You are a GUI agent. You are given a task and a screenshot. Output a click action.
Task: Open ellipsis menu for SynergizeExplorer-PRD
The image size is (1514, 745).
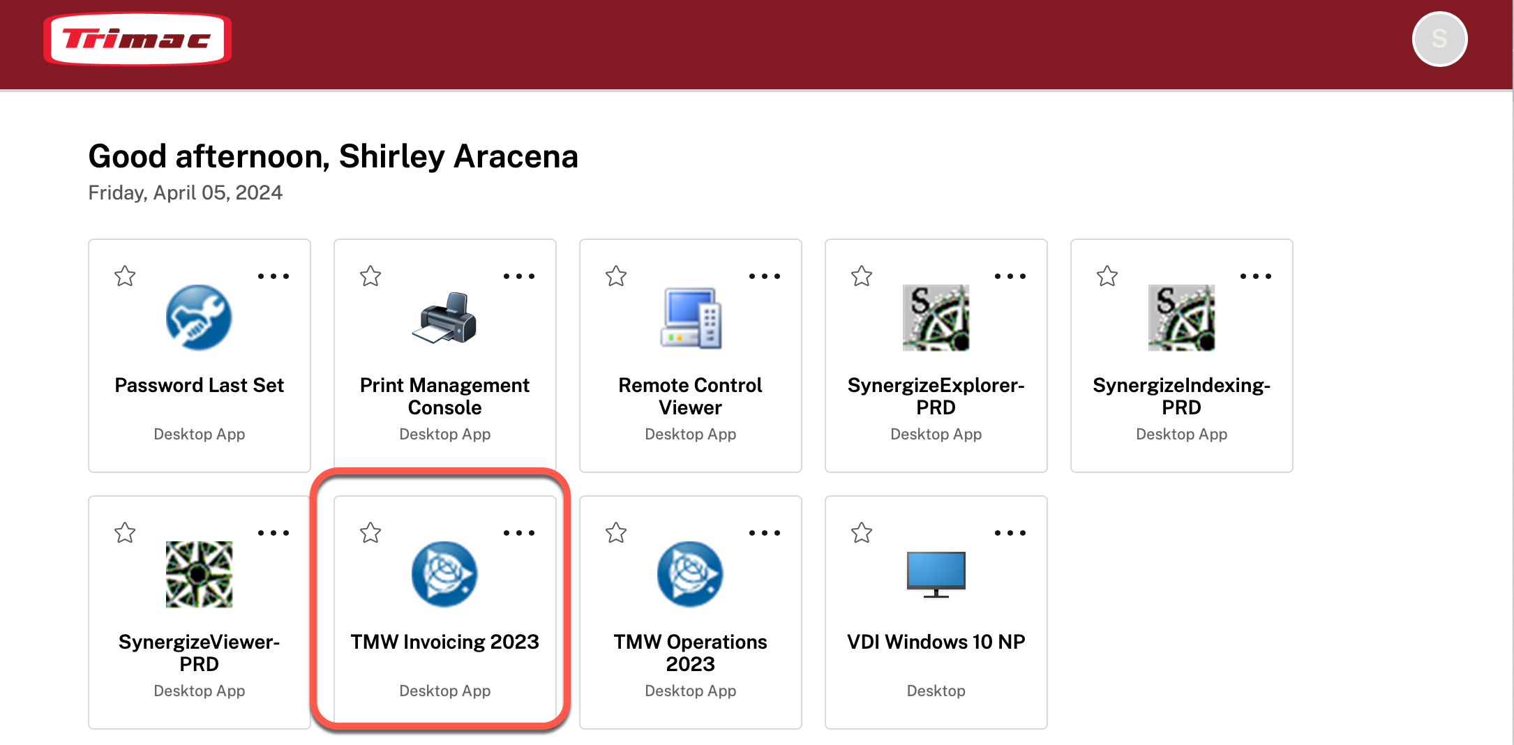[1010, 276]
